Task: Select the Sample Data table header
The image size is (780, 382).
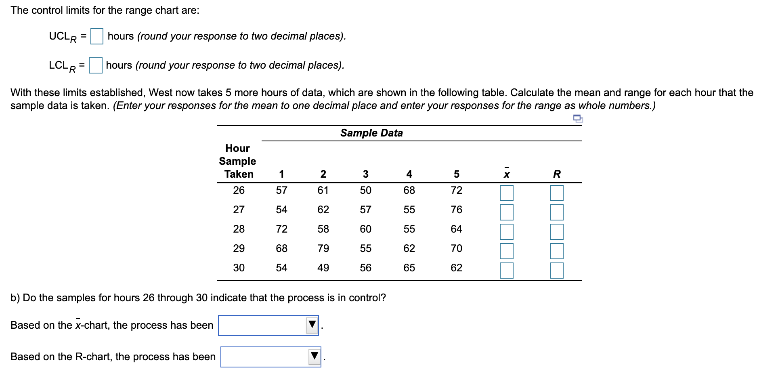Action: [371, 133]
